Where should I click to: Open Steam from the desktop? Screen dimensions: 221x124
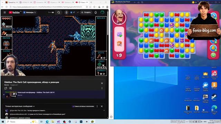214,97
